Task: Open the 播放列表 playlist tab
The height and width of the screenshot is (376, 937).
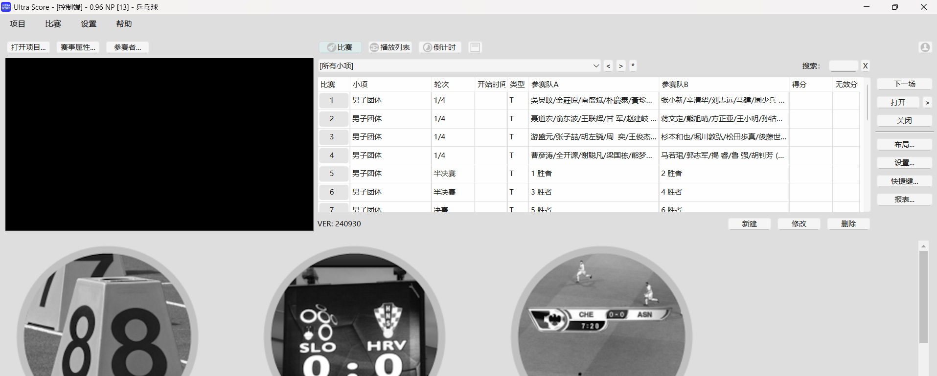Action: 390,47
